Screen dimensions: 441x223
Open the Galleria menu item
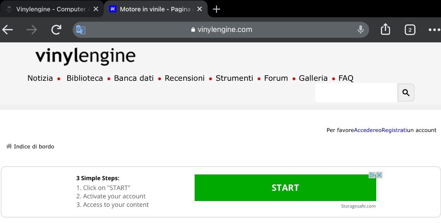(313, 78)
